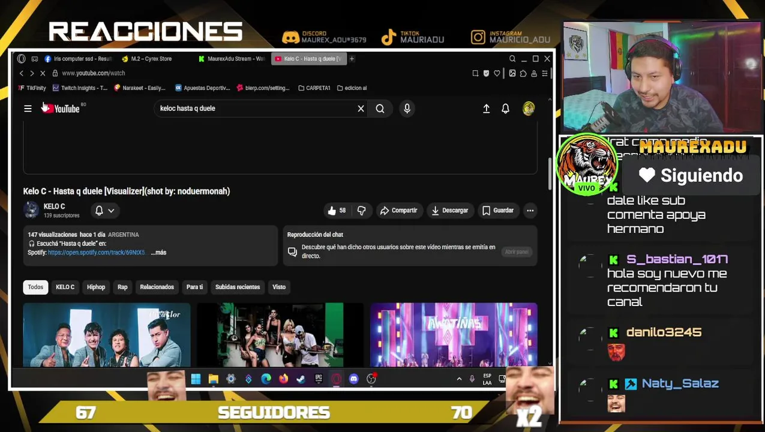Open the YouTube hamburger guide menu
The height and width of the screenshot is (432, 765).
click(x=28, y=109)
